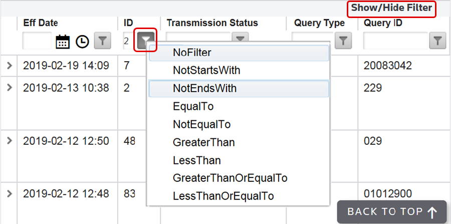This screenshot has height=224, width=451.
Task: Click the Back to Top button
Action: [391, 212]
